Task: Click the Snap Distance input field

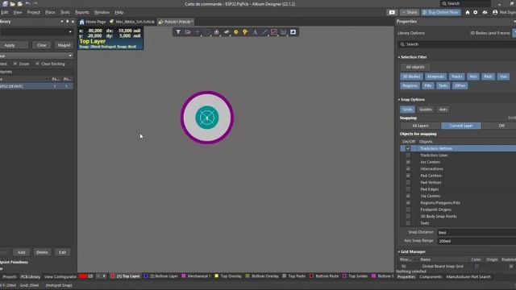Action: point(476,233)
